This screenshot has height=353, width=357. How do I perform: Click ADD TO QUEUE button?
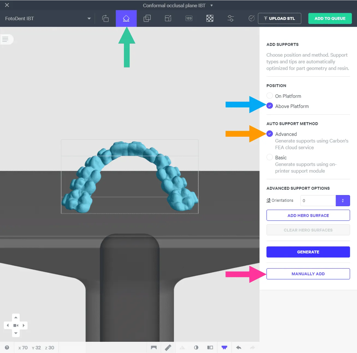coord(330,18)
